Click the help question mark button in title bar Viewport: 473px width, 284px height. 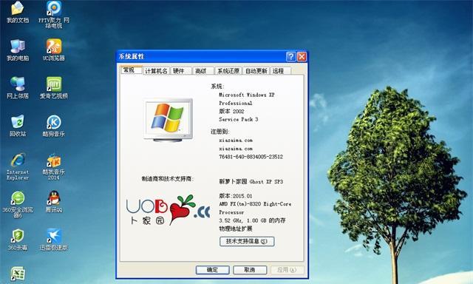coord(290,56)
